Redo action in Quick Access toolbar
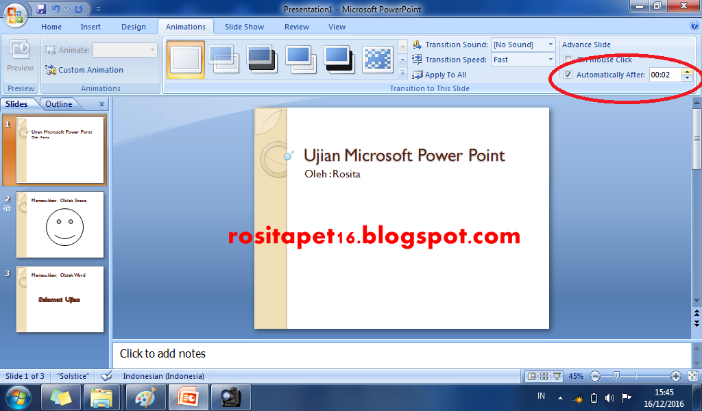This screenshot has width=702, height=411. [78, 8]
